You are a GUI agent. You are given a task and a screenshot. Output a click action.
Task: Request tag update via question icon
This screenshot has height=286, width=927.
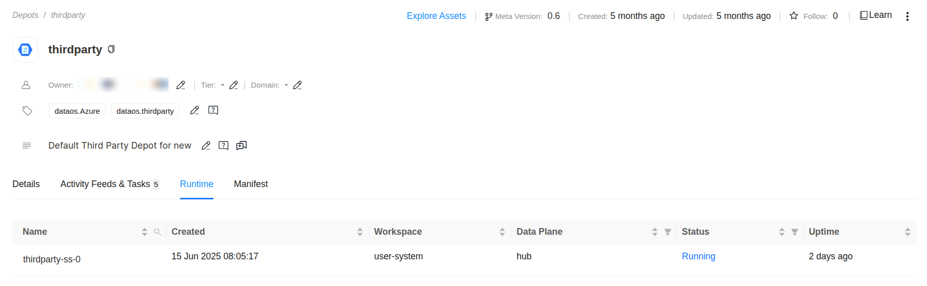coord(213,110)
